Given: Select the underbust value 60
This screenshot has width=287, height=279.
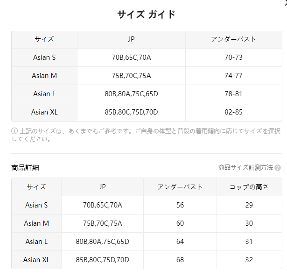Looking at the screenshot, I should pyautogui.click(x=180, y=223).
